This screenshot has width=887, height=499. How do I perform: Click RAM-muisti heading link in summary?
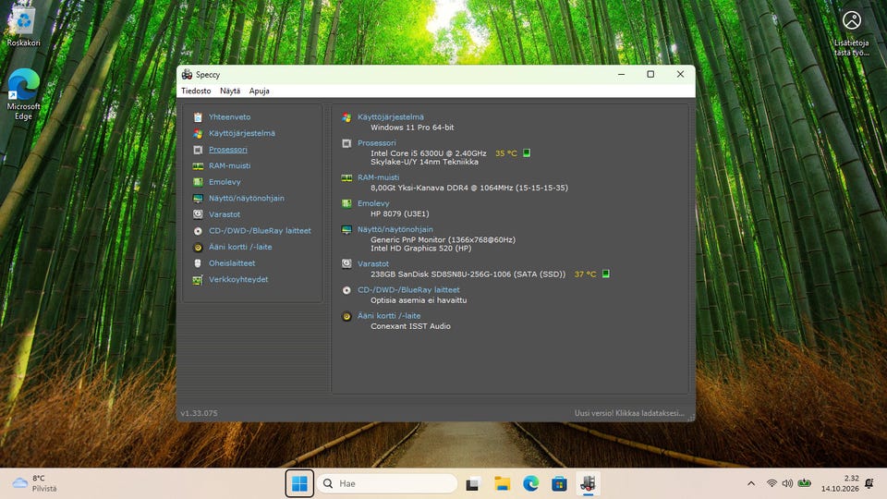tap(378, 177)
